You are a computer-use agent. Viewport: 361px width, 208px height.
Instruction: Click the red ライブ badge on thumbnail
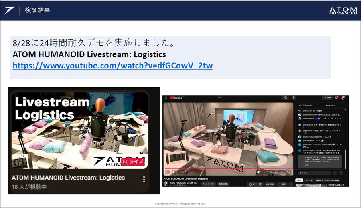(133, 162)
